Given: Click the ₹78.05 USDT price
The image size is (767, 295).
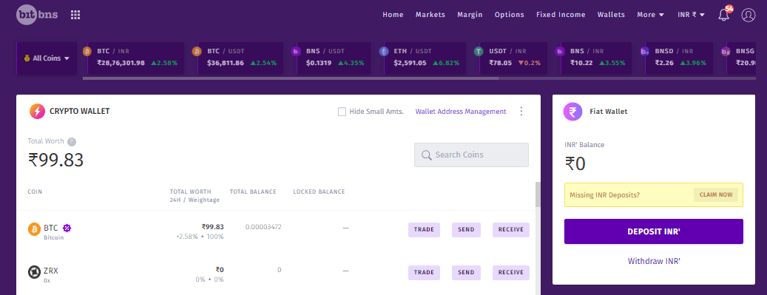Looking at the screenshot, I should click(x=501, y=63).
